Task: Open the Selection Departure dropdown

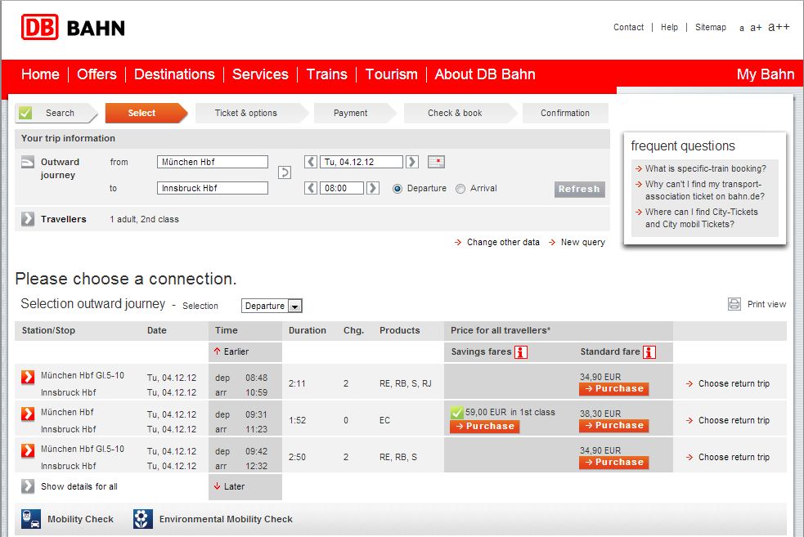Action: [x=272, y=306]
